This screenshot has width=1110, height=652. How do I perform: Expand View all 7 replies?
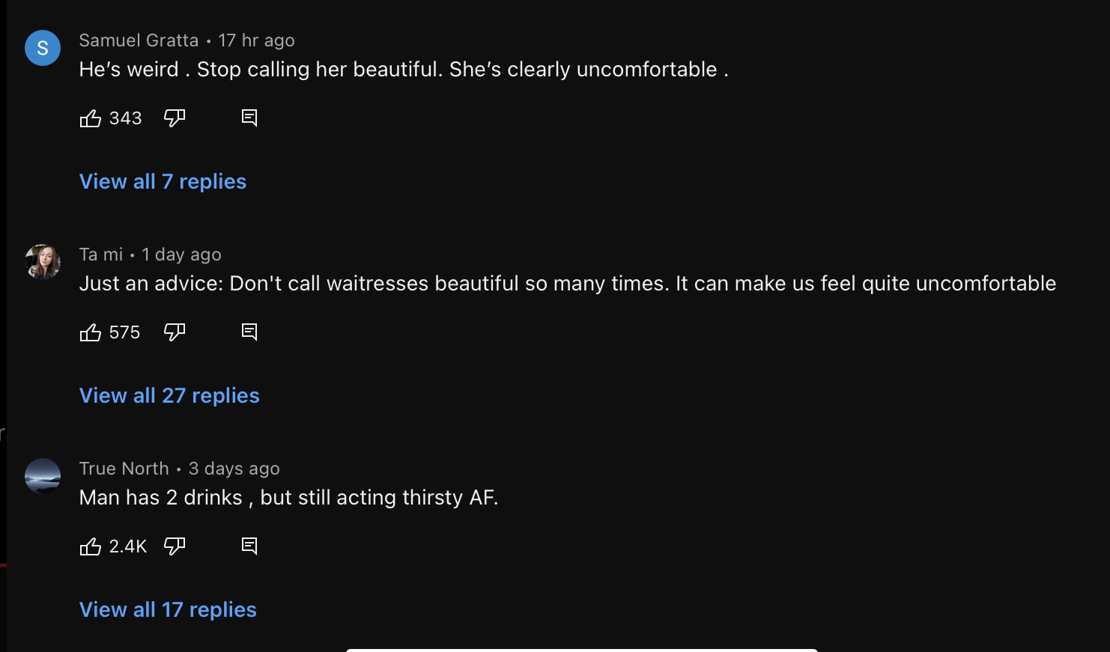pos(163,181)
